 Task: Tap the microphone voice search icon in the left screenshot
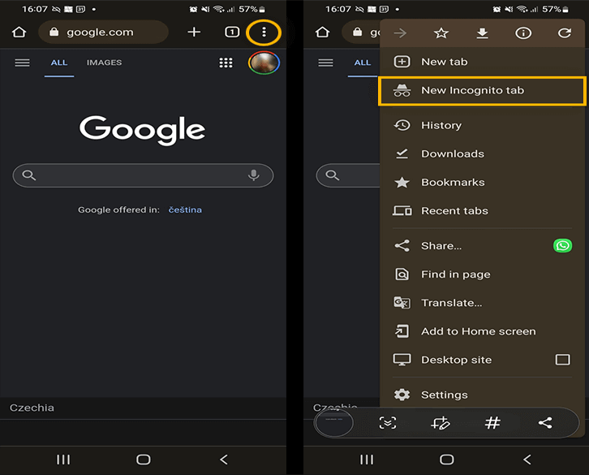tap(253, 175)
